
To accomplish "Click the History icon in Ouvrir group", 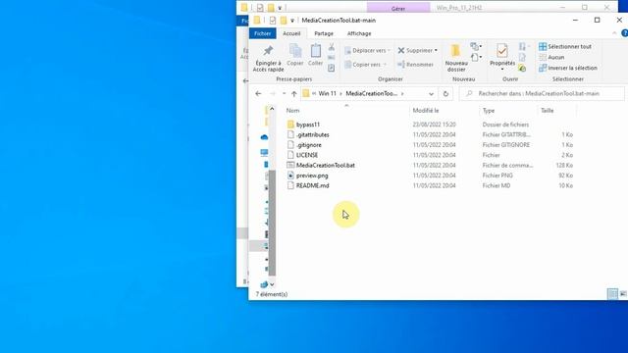I will [522, 69].
